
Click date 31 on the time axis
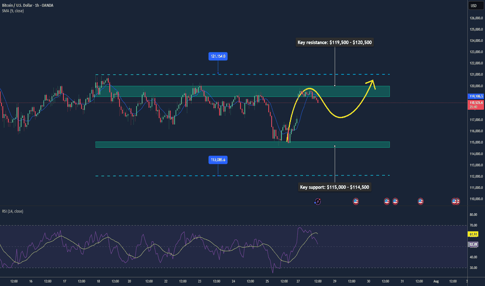tap(402, 281)
